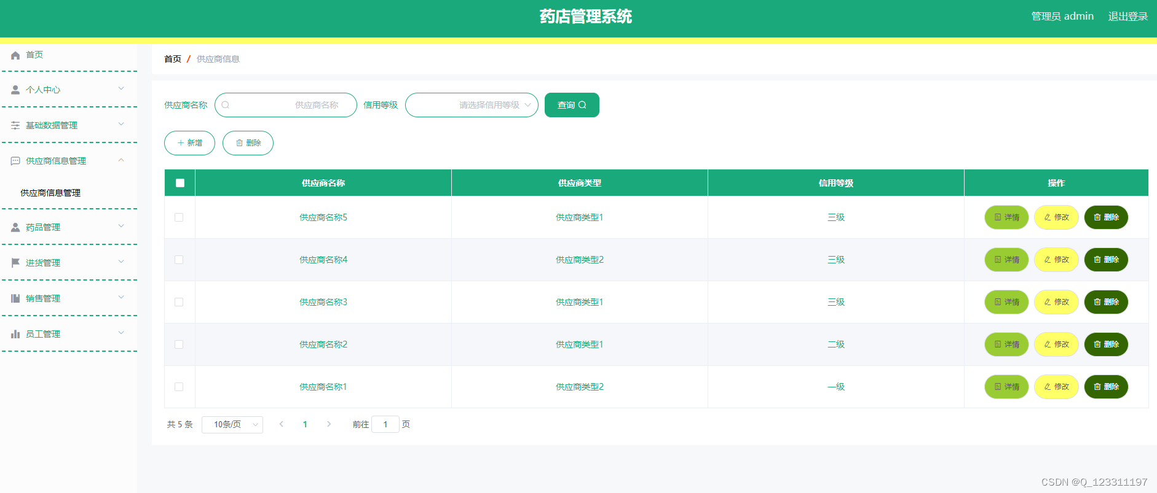
Task: Click cell 供应商类型2 in 供应商名称4 row
Action: click(x=580, y=260)
